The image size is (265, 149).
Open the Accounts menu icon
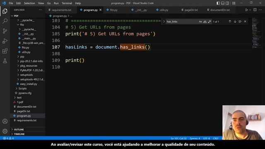click(x=5, y=121)
